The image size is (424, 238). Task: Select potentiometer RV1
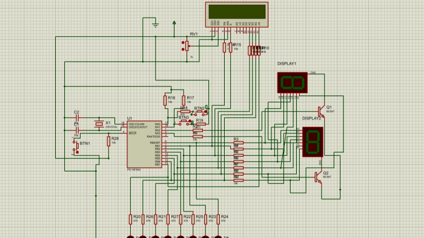(x=187, y=46)
